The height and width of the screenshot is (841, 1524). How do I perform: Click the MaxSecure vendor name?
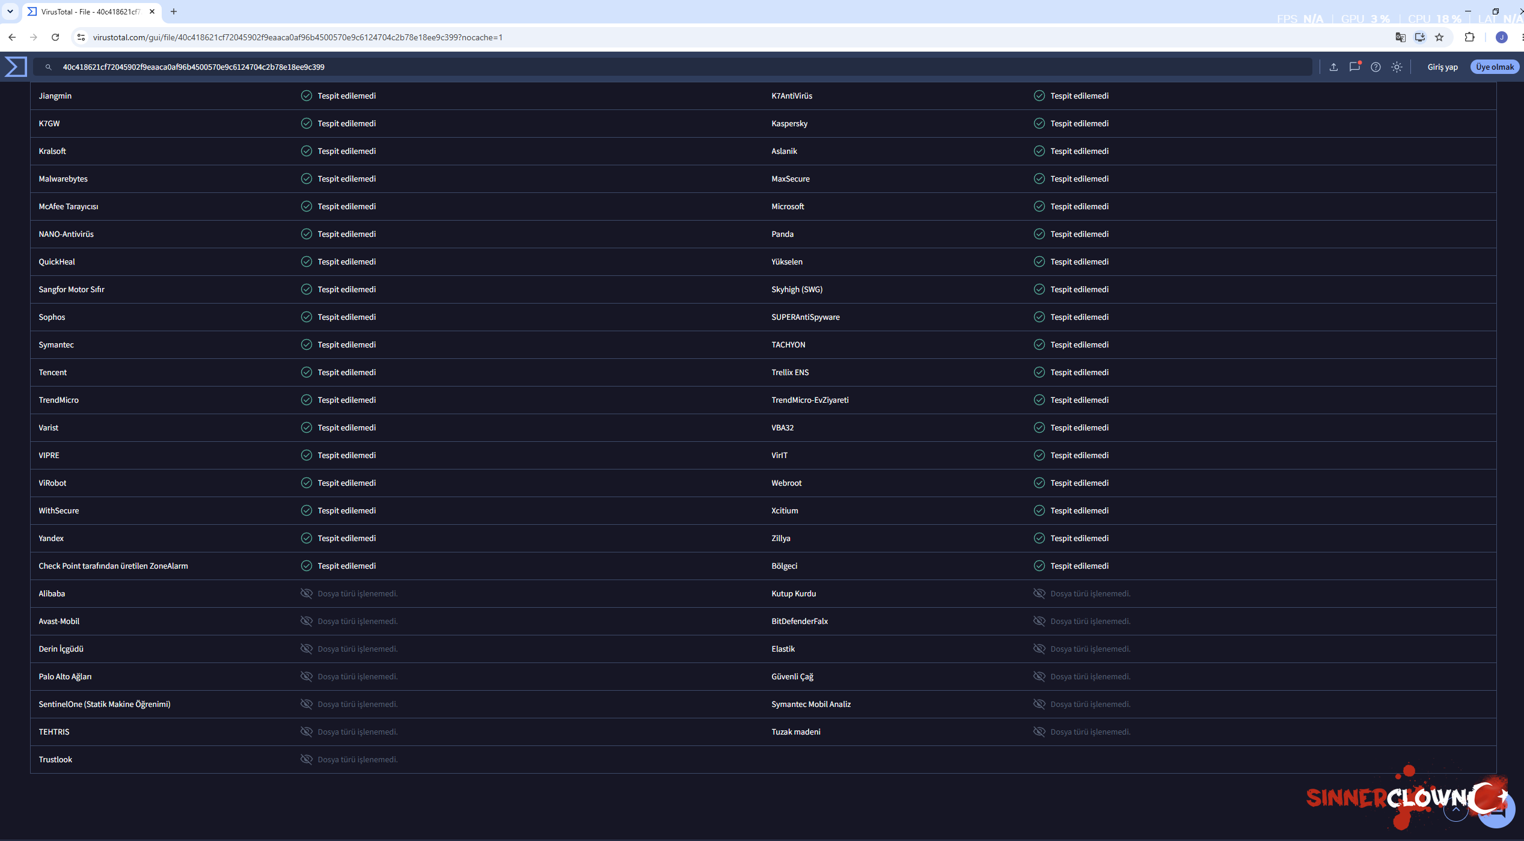[791, 179]
